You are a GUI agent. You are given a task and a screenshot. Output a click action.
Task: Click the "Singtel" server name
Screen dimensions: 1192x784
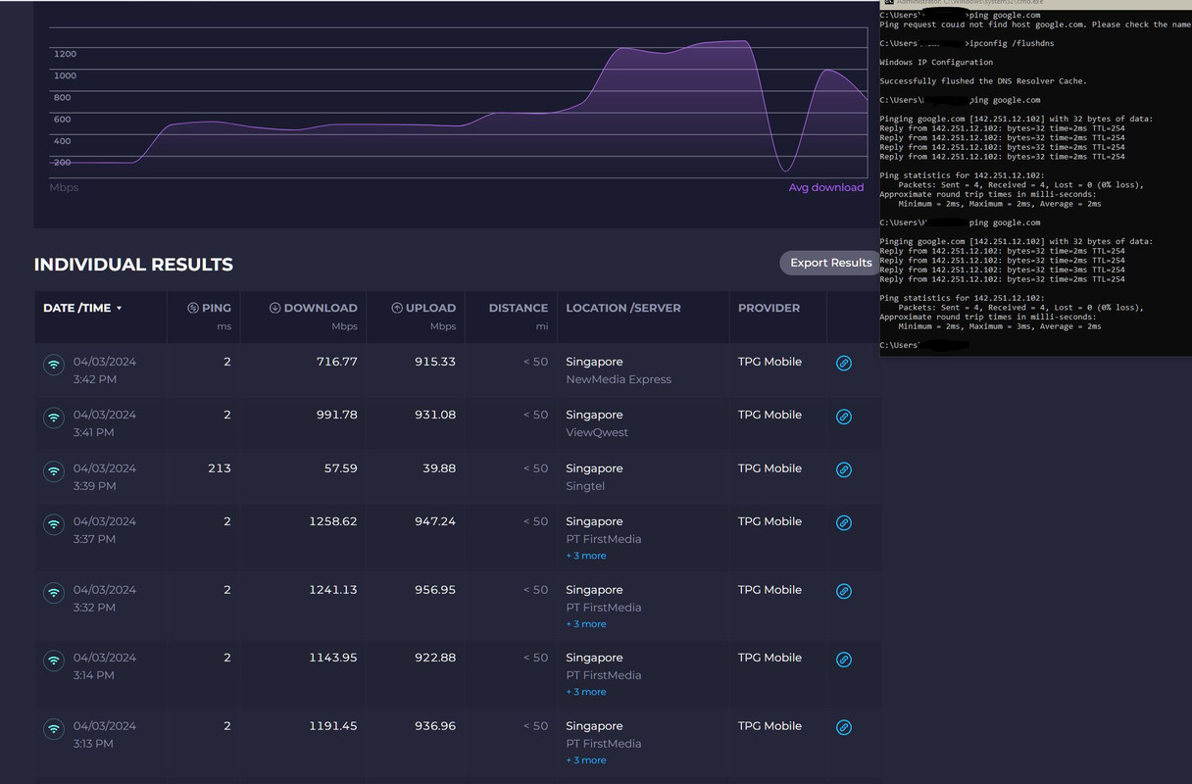(585, 486)
